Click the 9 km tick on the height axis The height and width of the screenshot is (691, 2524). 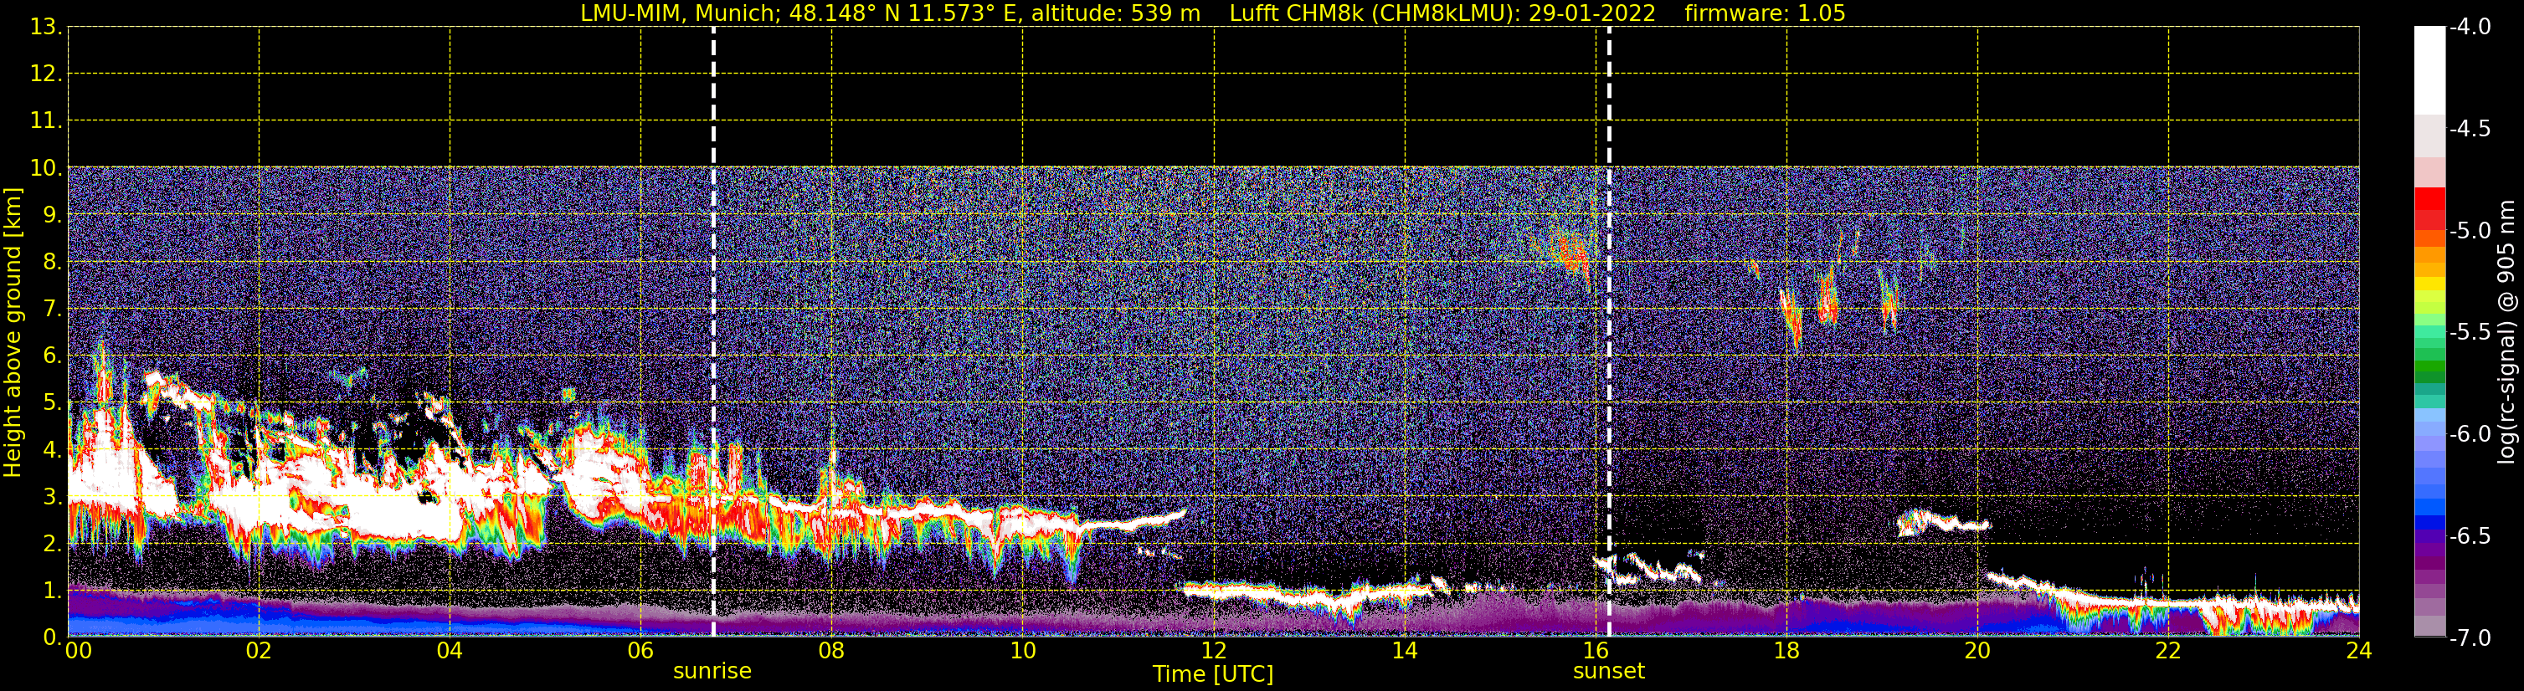pyautogui.click(x=52, y=215)
